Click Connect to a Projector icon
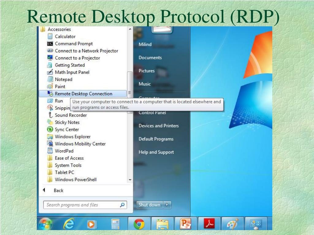314x235 pixels. (x=50, y=58)
